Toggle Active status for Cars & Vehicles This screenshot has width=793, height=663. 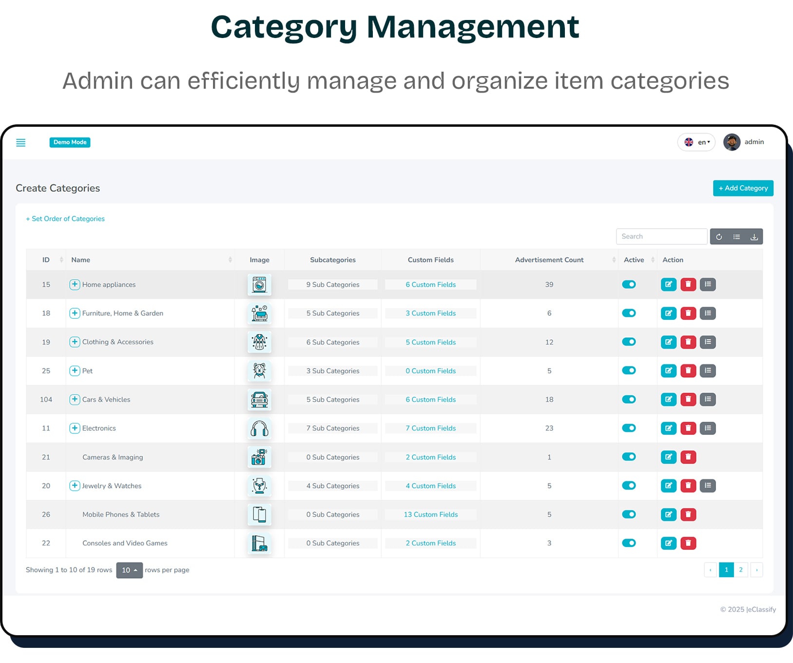[629, 399]
